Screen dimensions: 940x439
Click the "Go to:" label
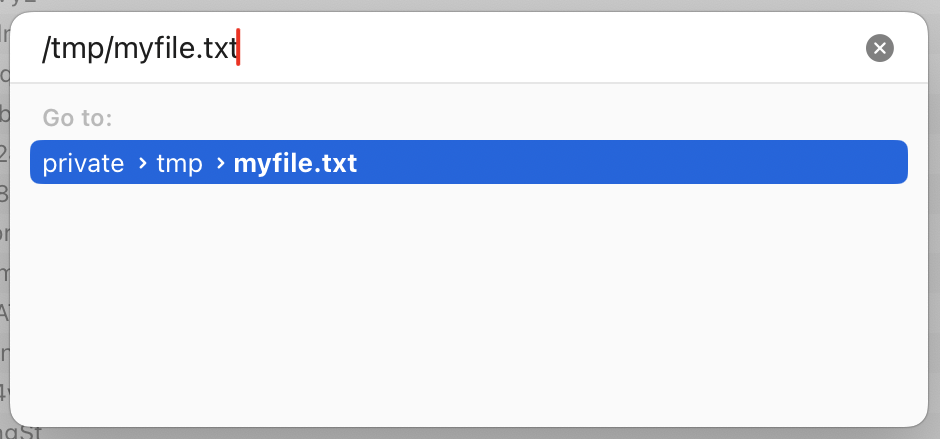click(x=77, y=118)
